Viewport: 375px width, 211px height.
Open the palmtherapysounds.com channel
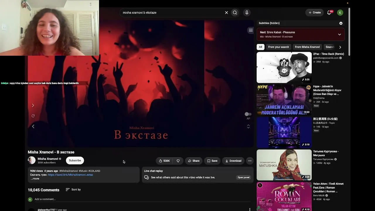click(326, 58)
